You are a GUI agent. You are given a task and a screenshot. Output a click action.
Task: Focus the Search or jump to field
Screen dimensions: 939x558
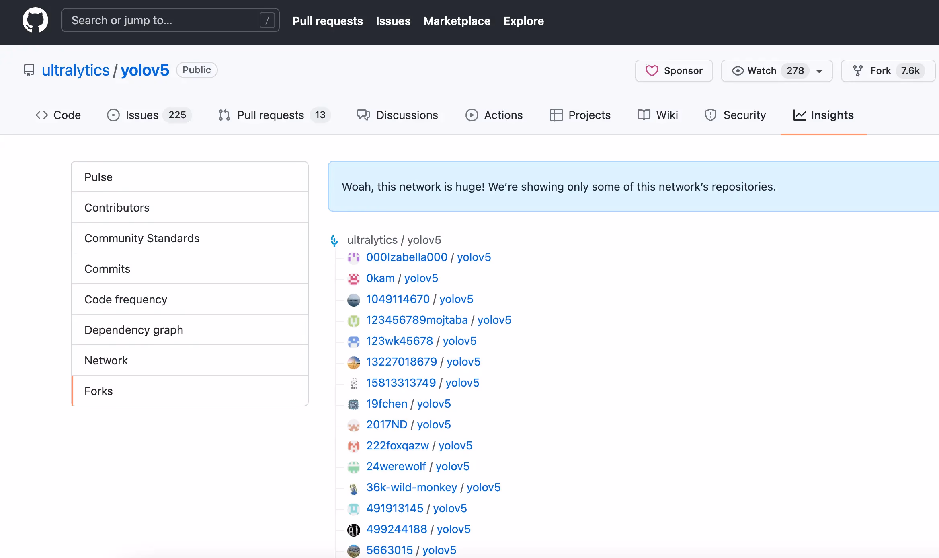(170, 20)
